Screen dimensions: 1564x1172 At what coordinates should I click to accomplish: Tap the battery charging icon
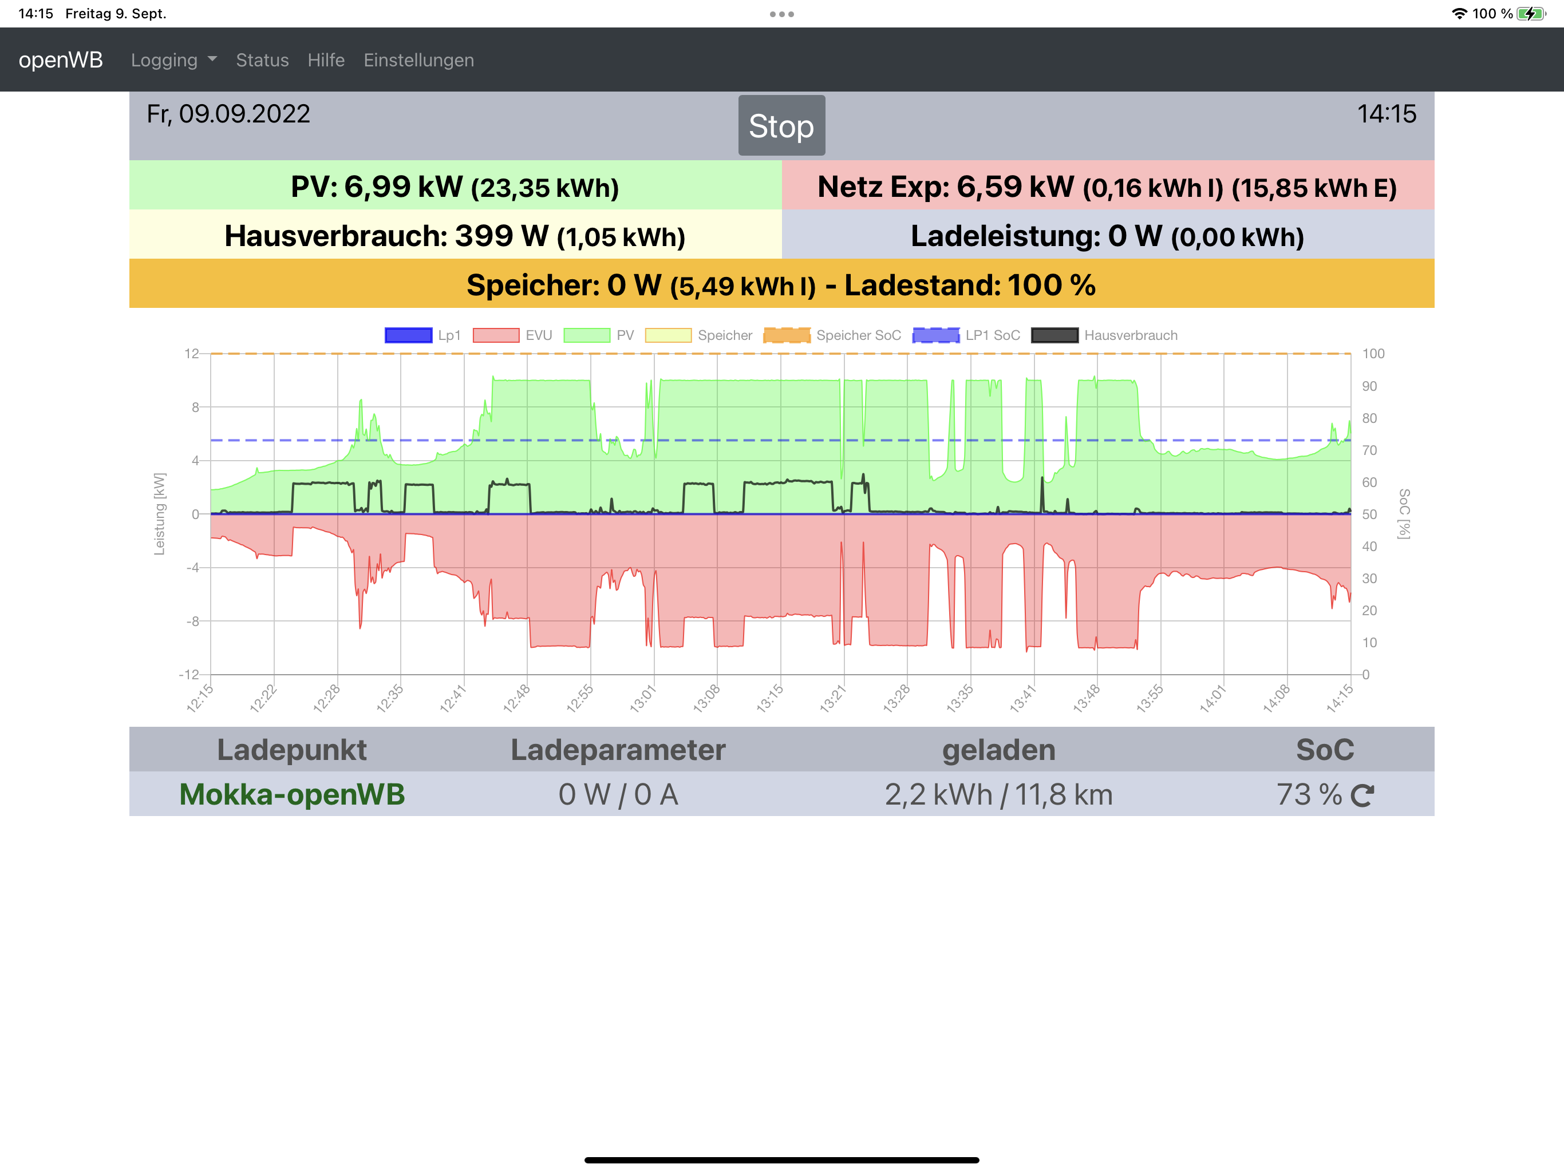click(x=1531, y=13)
